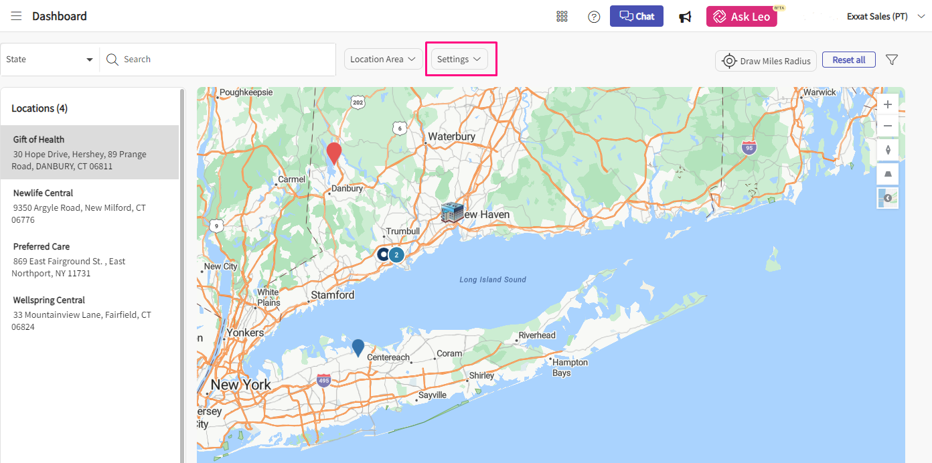Screen dimensions: 932x463
Task: Reset map compass bearing to north
Action: coord(888,150)
